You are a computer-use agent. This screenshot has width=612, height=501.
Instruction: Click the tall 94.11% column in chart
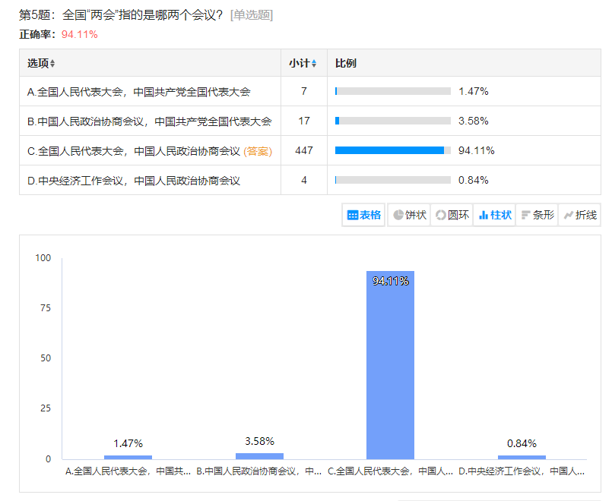point(390,364)
